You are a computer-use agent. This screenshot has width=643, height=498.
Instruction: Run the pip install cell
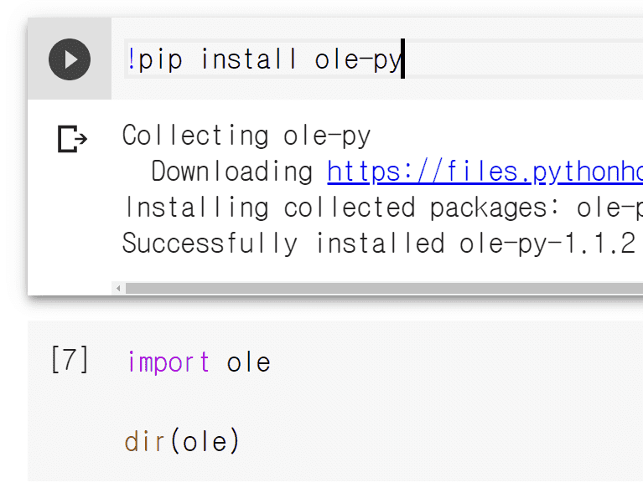coord(69,59)
